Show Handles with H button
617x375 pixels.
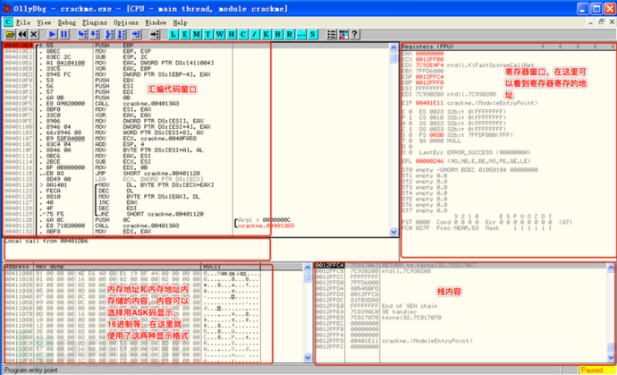pyautogui.click(x=232, y=34)
